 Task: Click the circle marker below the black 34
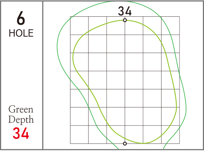click(125, 20)
